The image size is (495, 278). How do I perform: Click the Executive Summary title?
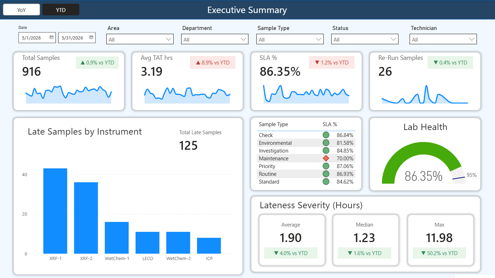point(247,10)
